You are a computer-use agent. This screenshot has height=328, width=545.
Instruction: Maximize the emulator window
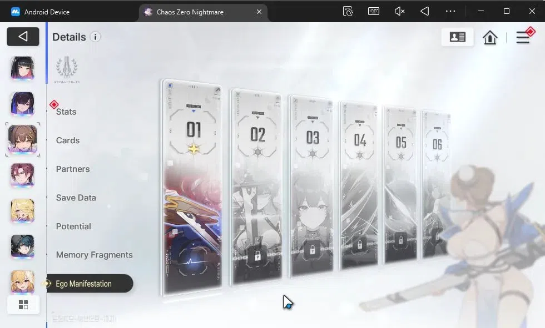coord(507,11)
